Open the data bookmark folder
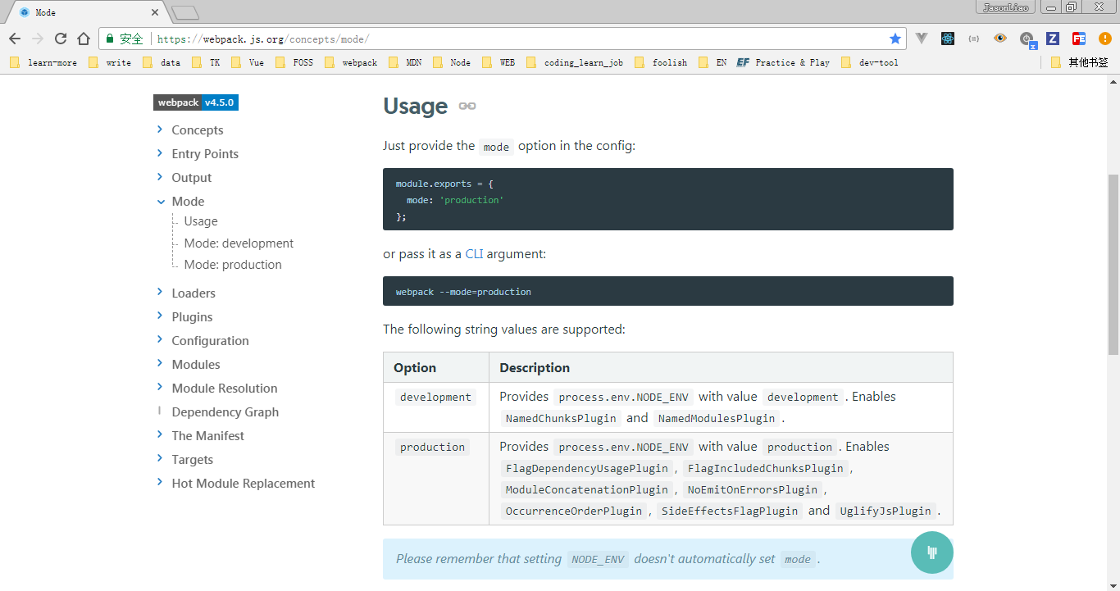Image resolution: width=1120 pixels, height=591 pixels. tap(162, 62)
